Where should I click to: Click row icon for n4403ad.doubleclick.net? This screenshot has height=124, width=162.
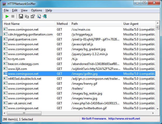tap(5, 78)
